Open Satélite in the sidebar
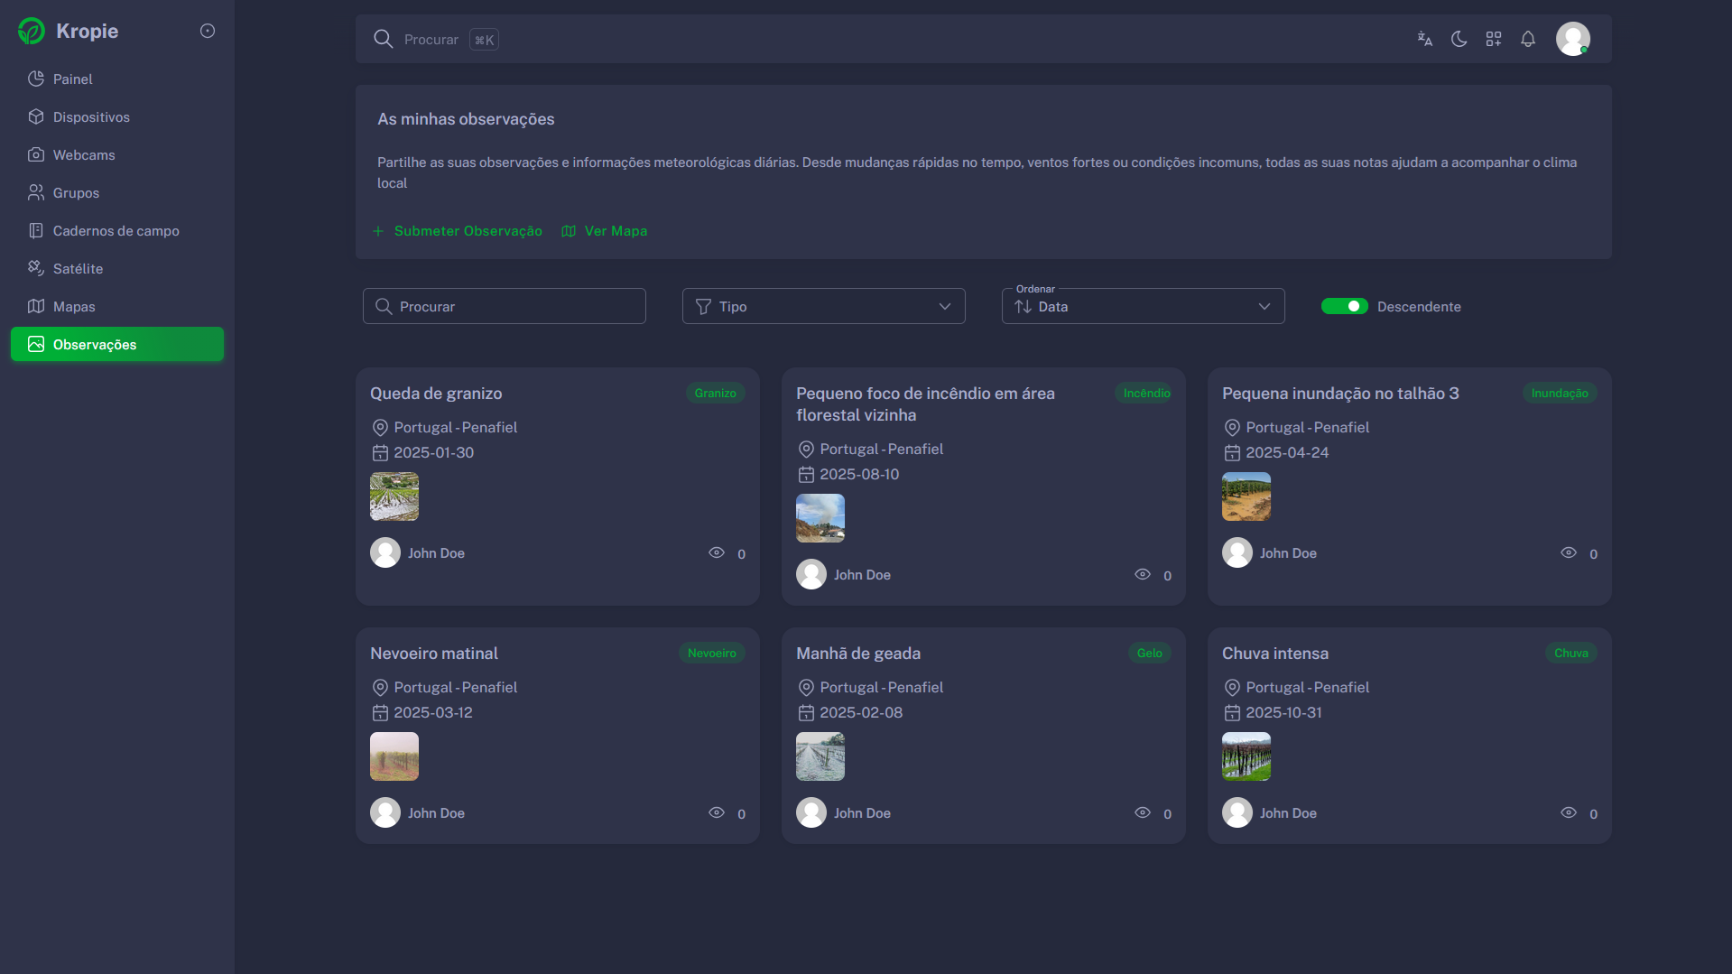 pos(78,268)
